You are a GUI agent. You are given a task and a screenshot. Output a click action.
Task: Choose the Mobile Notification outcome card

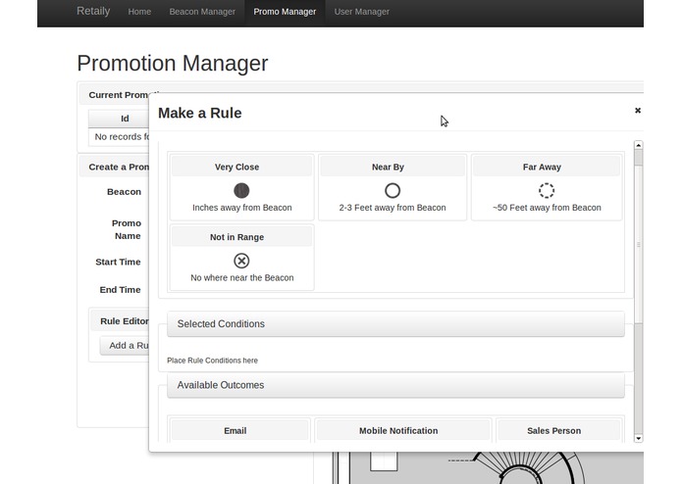pos(402,431)
